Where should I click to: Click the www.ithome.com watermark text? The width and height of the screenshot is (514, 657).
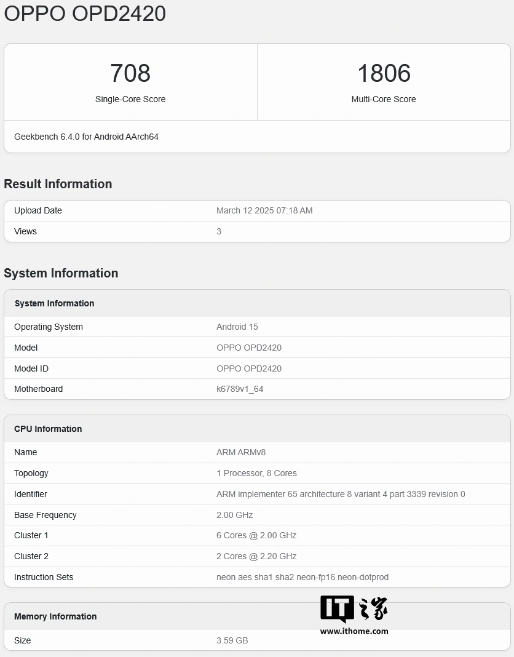354,631
